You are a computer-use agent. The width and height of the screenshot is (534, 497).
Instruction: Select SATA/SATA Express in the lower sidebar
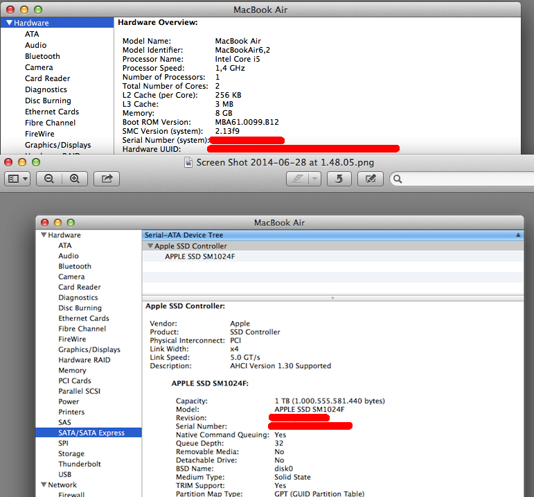coord(89,433)
